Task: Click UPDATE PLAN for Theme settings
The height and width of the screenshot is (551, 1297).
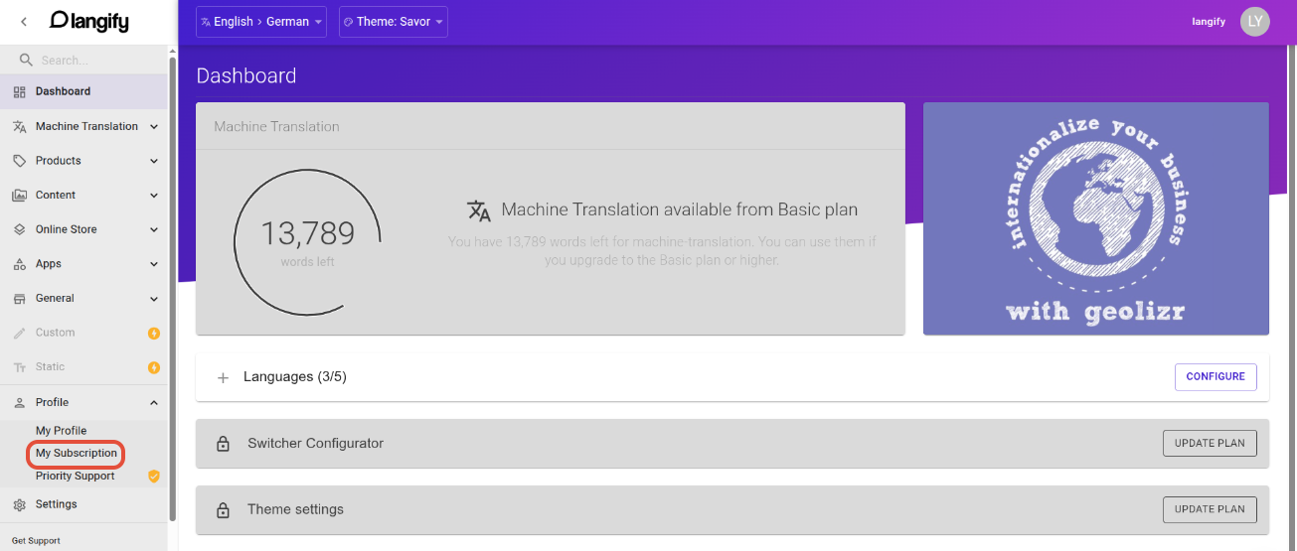Action: [1210, 509]
